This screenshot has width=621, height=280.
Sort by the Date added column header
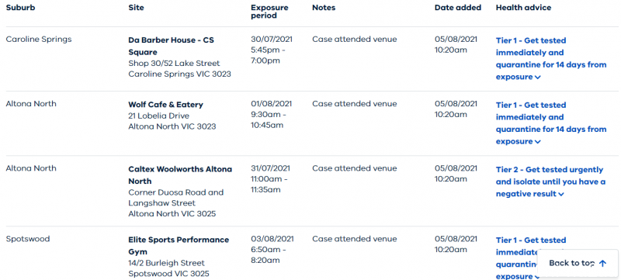[458, 8]
